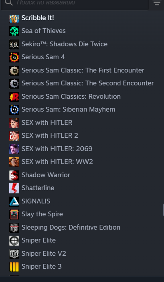Open the filter options button beside search
The image size is (164, 282).
click(157, 3)
